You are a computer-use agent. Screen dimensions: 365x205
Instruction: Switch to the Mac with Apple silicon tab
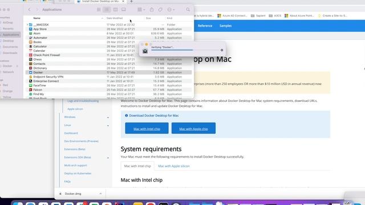pos(174,166)
